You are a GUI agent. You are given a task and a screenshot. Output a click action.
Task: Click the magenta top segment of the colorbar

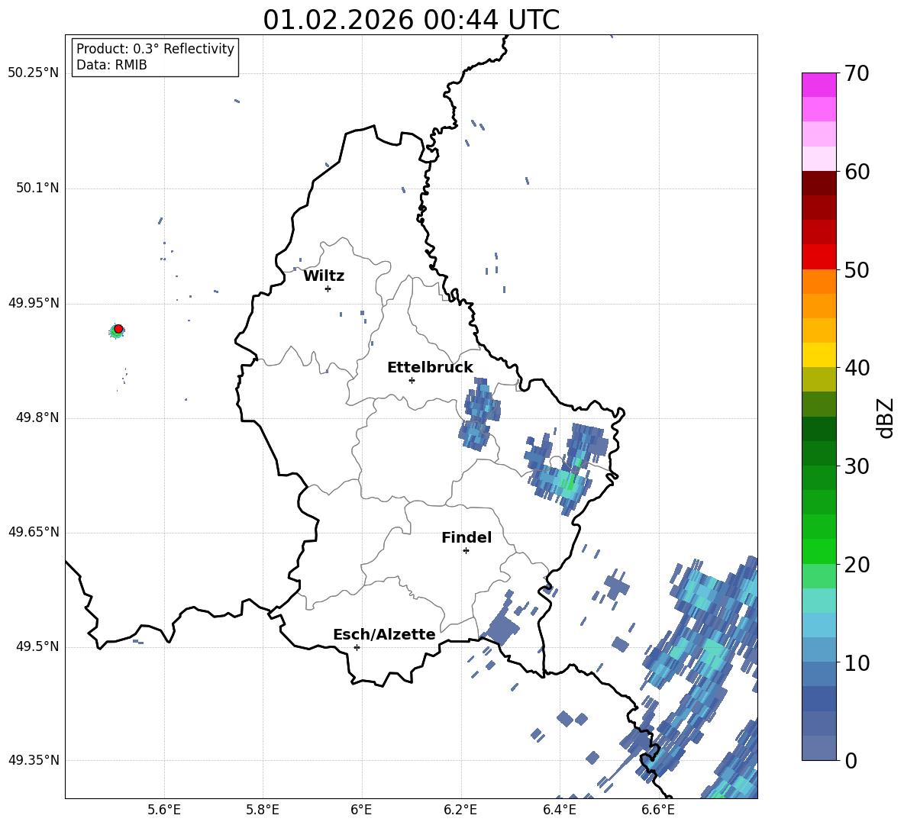point(818,85)
